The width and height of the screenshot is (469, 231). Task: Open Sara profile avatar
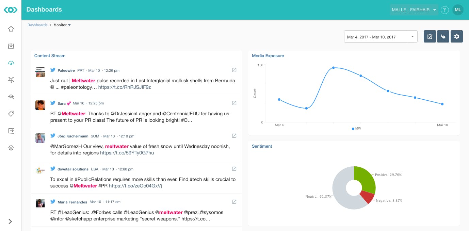point(40,105)
